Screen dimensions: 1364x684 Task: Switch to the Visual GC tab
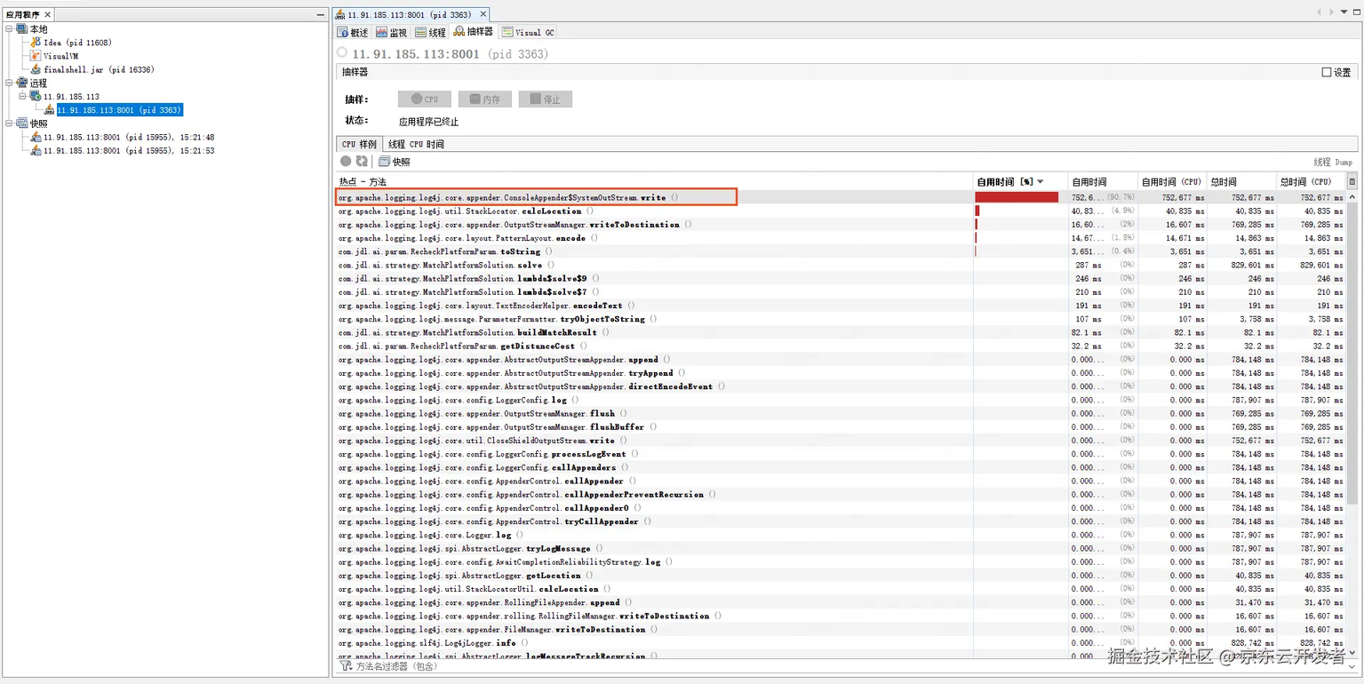529,32
